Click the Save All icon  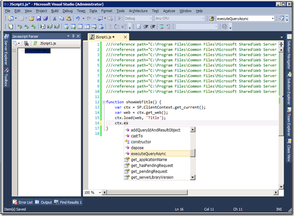(46, 18)
